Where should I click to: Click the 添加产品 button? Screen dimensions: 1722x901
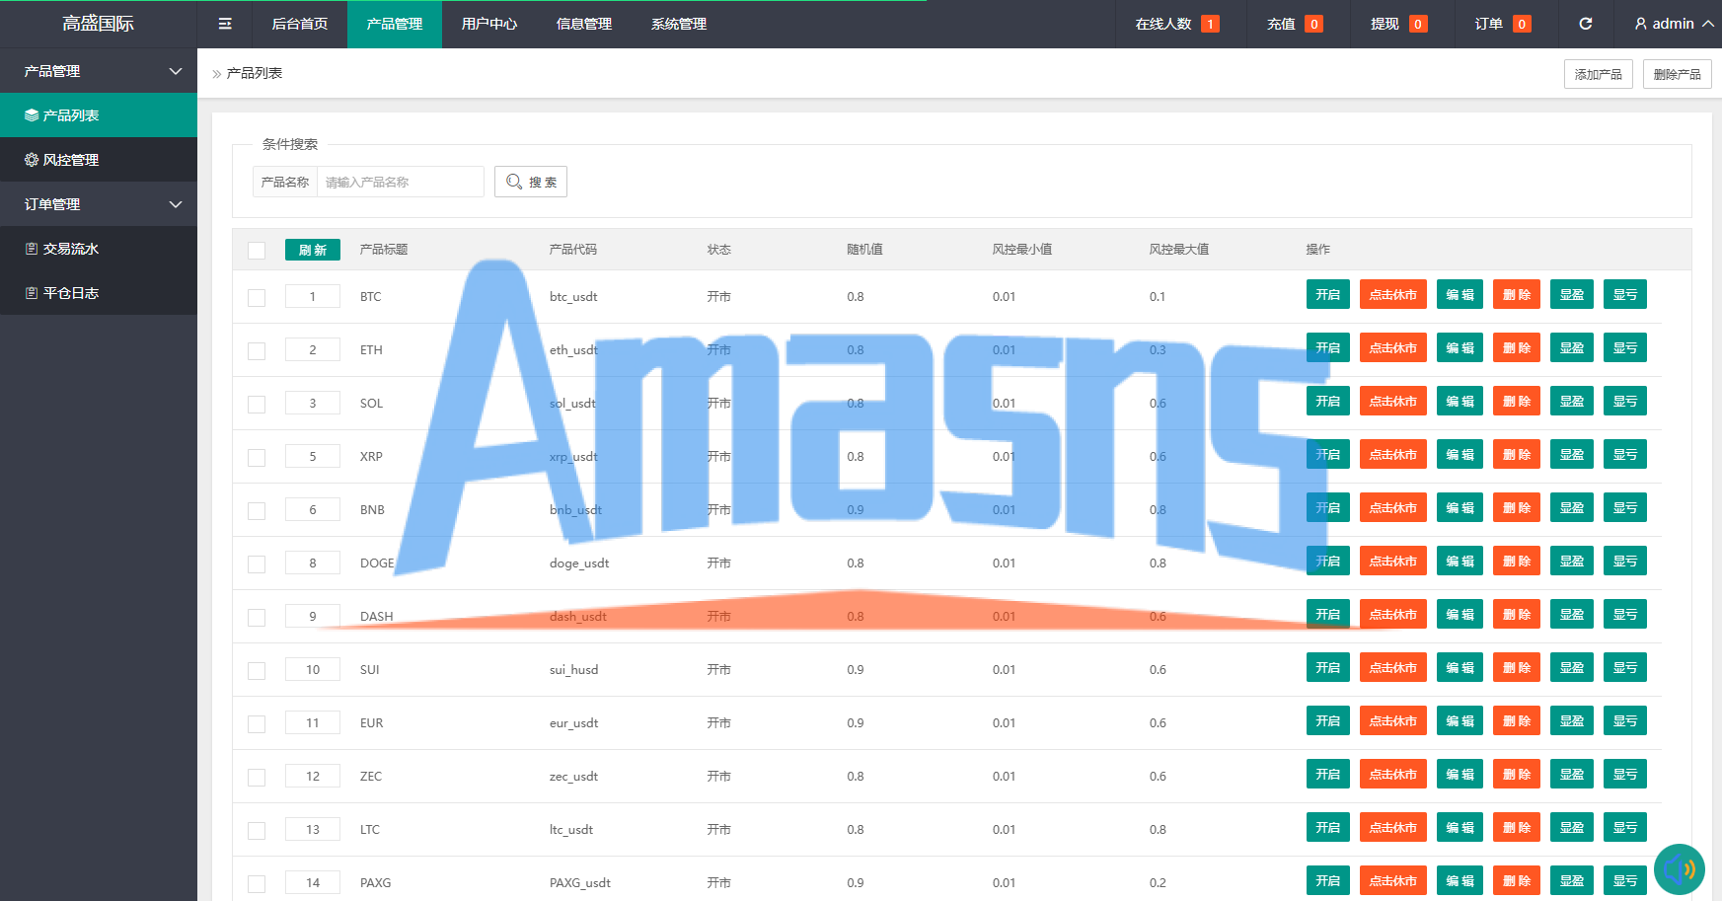[1599, 74]
